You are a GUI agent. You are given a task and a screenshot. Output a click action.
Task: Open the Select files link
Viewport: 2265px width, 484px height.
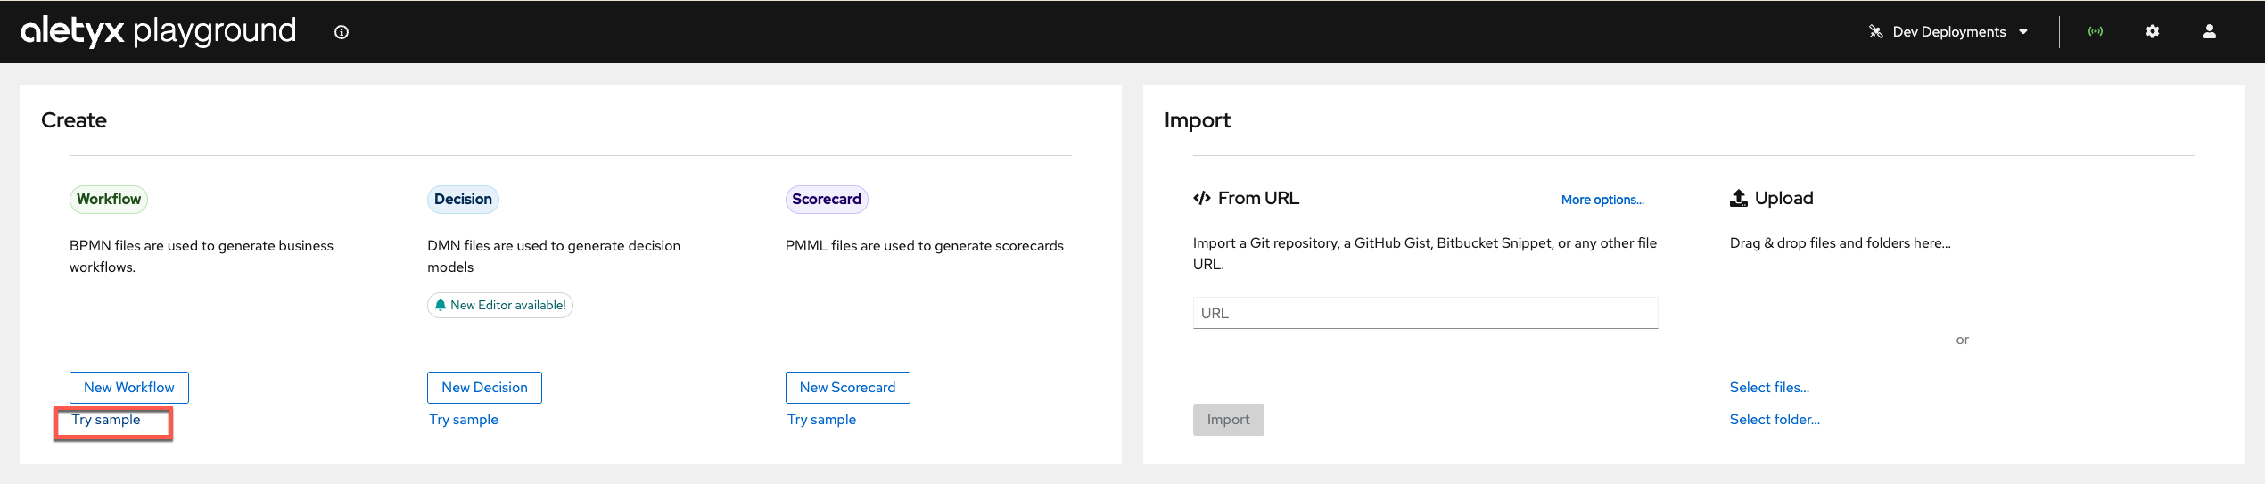click(x=1769, y=388)
